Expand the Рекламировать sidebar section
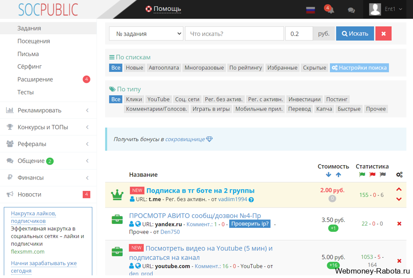Viewport: 413px width, 278px height. (x=48, y=111)
